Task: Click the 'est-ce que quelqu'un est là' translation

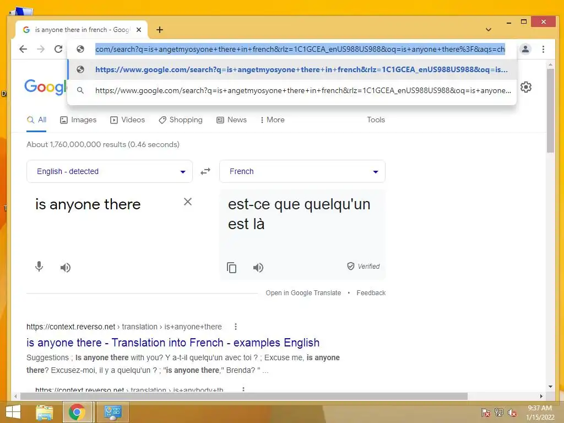Action: pos(299,214)
